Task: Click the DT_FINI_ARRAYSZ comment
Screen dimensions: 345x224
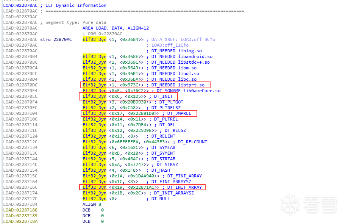Action: point(172,182)
